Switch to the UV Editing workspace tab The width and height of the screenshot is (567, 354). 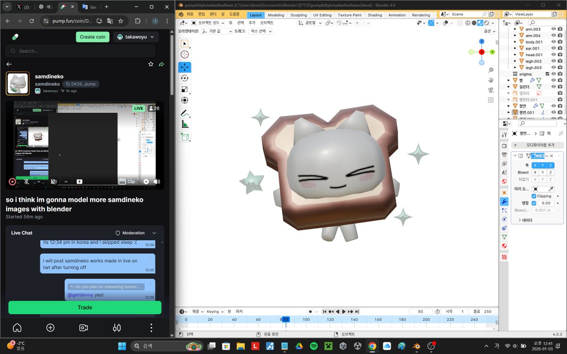tap(322, 15)
